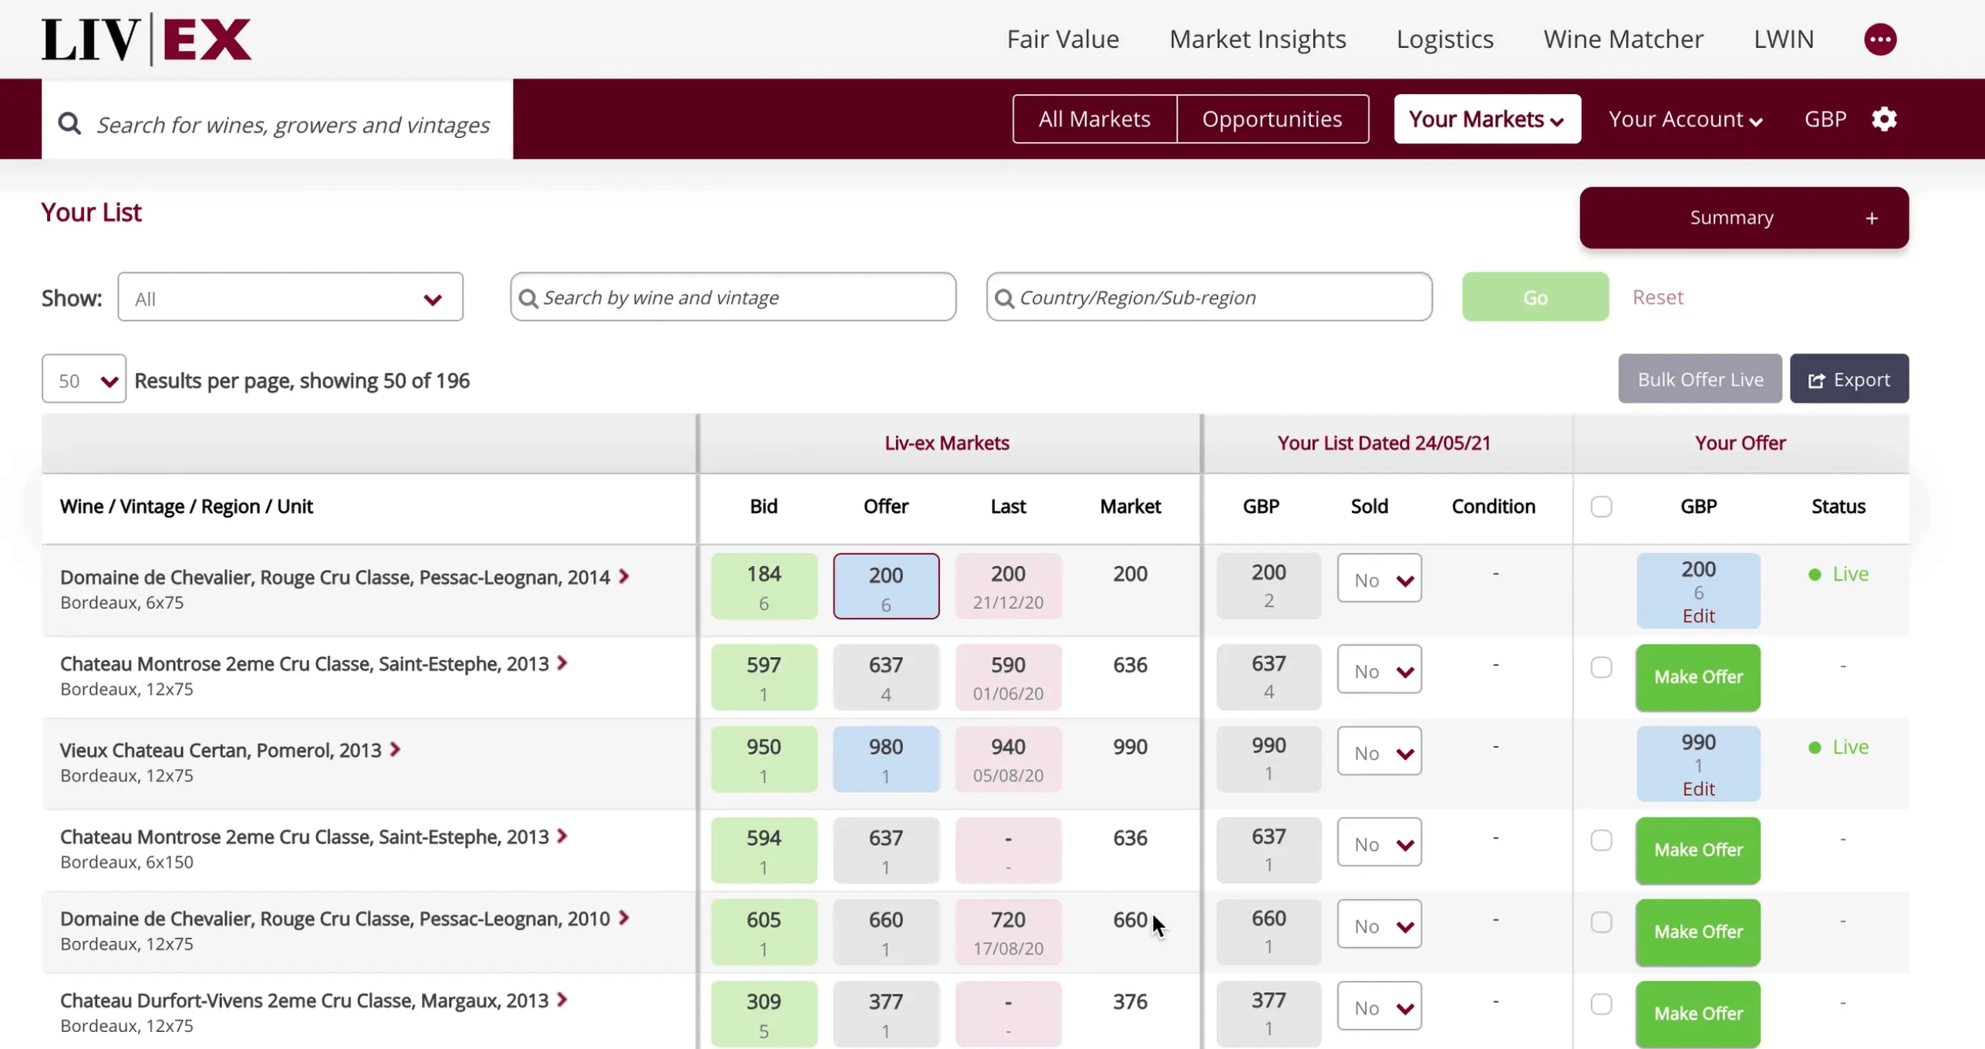This screenshot has width=1985, height=1049.
Task: Open Wine Matcher
Action: 1623,39
